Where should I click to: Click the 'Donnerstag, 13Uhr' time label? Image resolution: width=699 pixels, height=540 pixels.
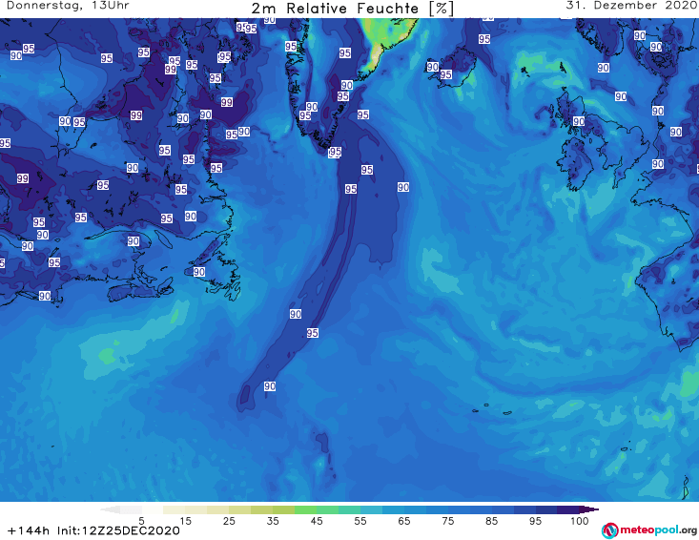pyautogui.click(x=69, y=6)
